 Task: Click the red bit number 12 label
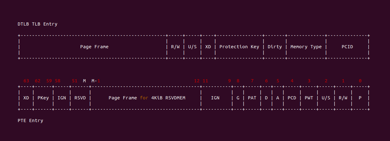pyautogui.click(x=197, y=81)
